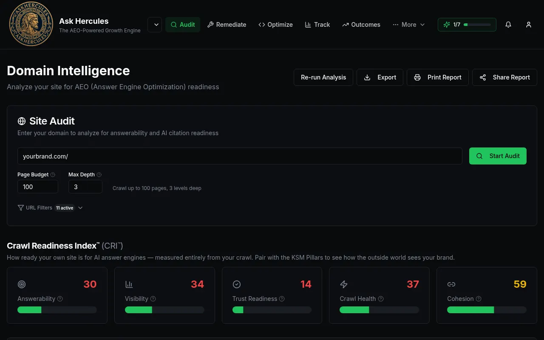Open the notifications bell
Viewport: 544px width, 340px height.
coord(508,25)
